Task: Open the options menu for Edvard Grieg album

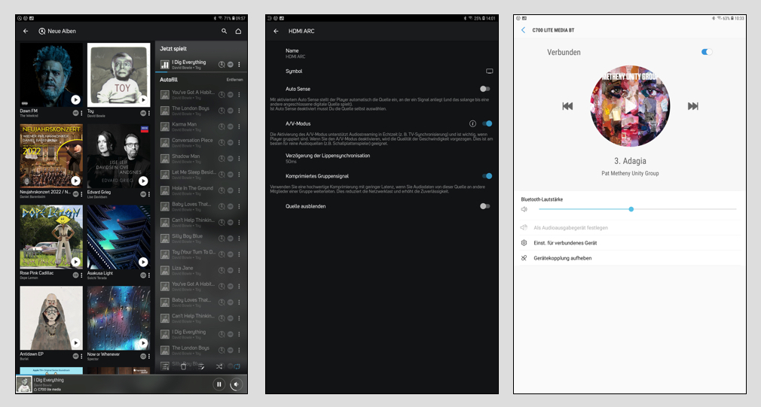Action: (149, 194)
